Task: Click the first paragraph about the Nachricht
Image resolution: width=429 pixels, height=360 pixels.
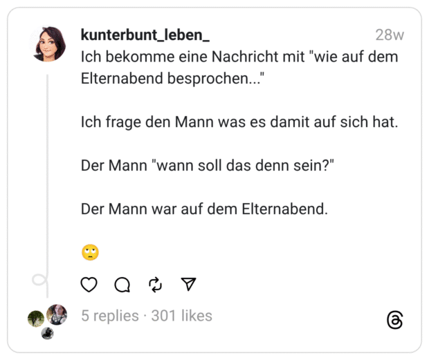Action: [239, 67]
